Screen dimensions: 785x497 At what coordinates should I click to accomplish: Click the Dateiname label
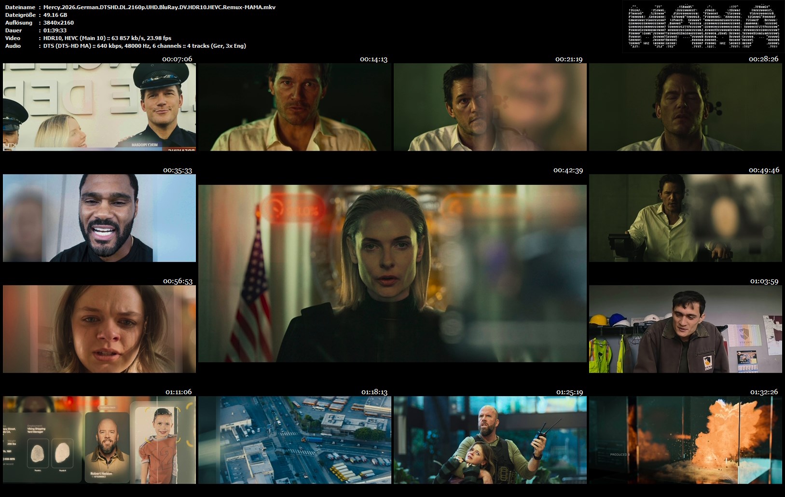tap(20, 7)
